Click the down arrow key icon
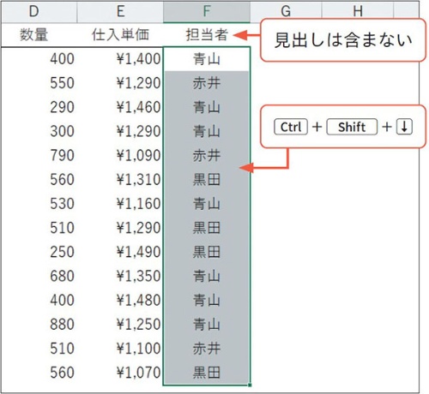The width and height of the screenshot is (429, 394). 404,127
